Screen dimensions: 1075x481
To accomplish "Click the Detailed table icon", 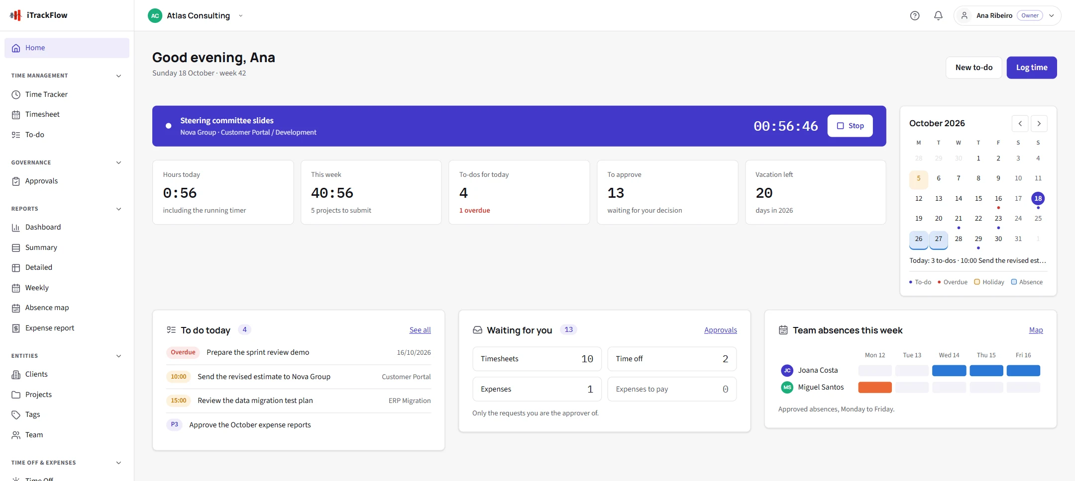I will (x=16, y=267).
